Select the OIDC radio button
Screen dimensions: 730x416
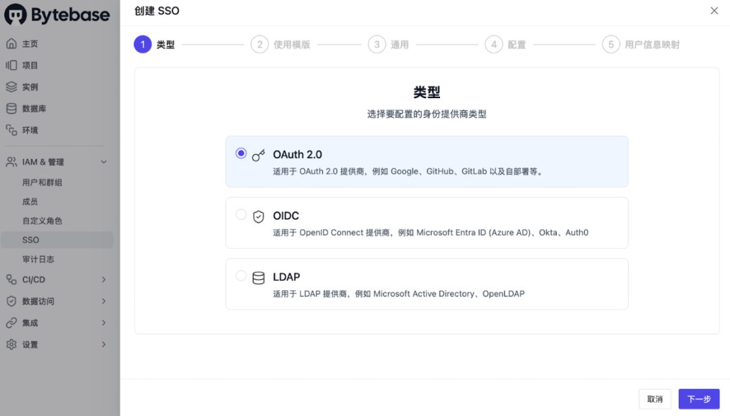coord(241,214)
